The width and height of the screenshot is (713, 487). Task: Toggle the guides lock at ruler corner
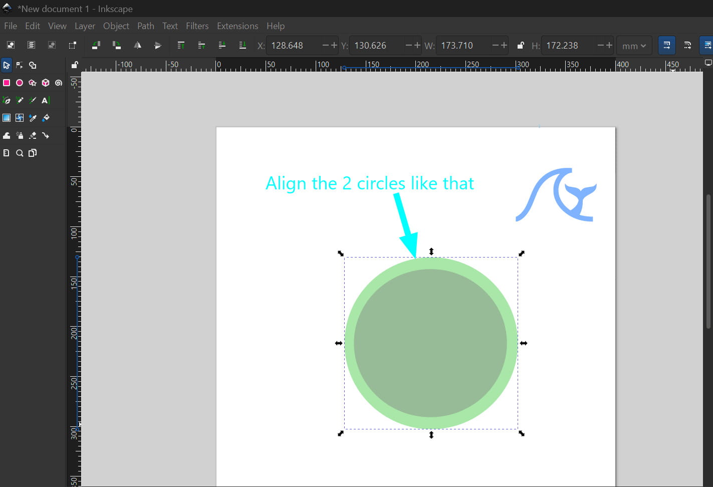75,65
